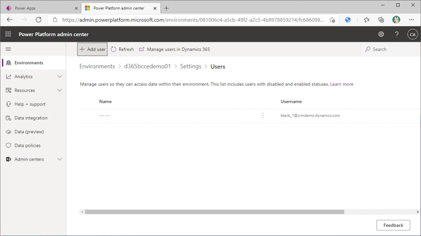Screen dimensions: 421x236
Task: Click the site lock icon in address bar
Action: 55,20
